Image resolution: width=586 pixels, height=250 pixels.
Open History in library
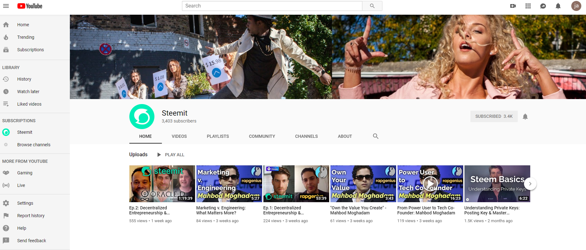pyautogui.click(x=35, y=79)
